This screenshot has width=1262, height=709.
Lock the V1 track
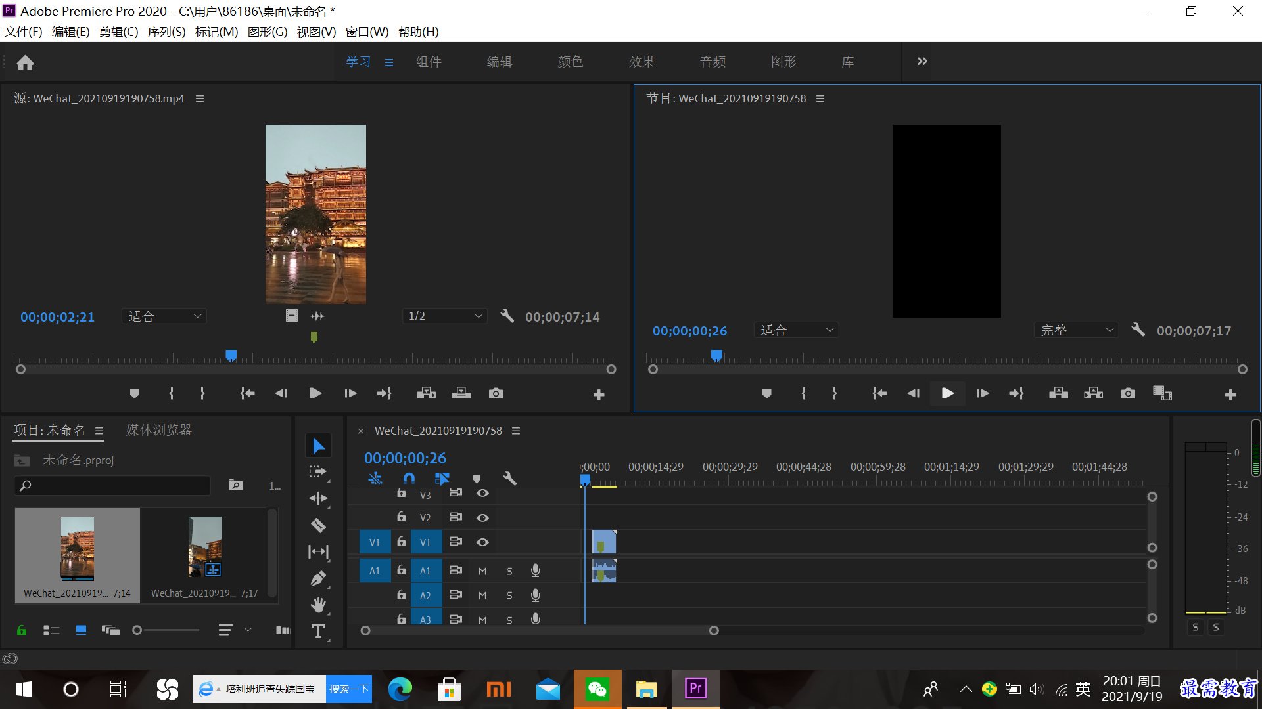pyautogui.click(x=401, y=542)
